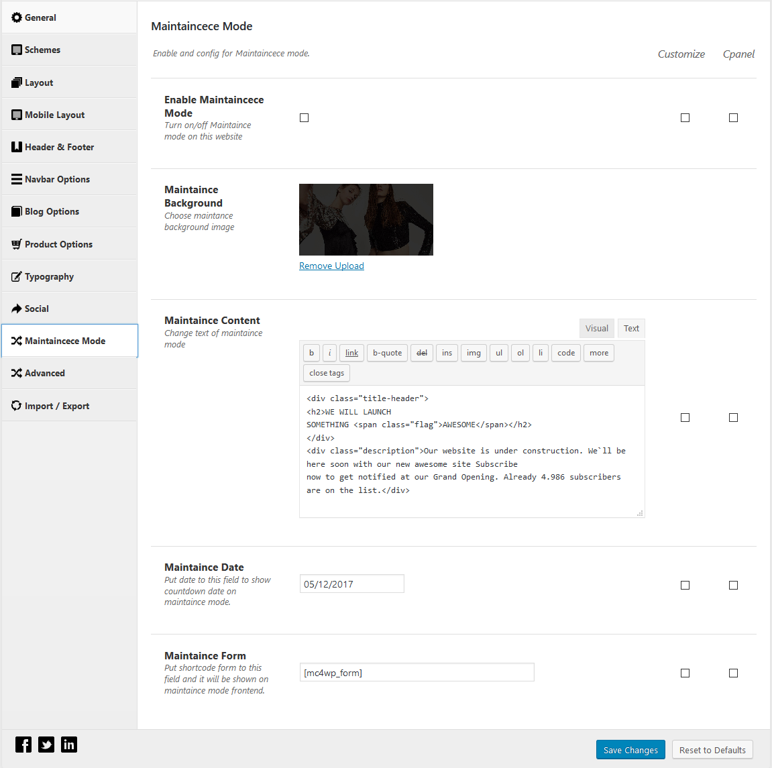Screen dimensions: 772x768
Task: Go to Layout settings section
Action: 69,83
